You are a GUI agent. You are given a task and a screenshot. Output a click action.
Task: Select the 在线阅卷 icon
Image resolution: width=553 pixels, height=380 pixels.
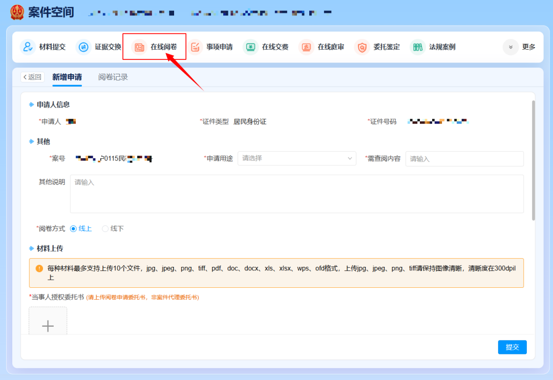click(x=139, y=47)
